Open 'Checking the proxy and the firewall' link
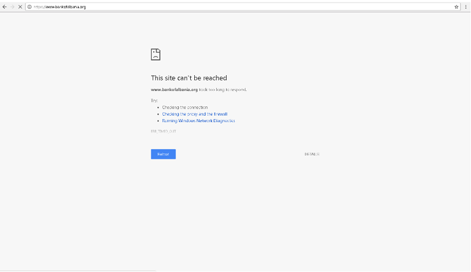Viewport: 471px width, 272px height. tap(195, 114)
